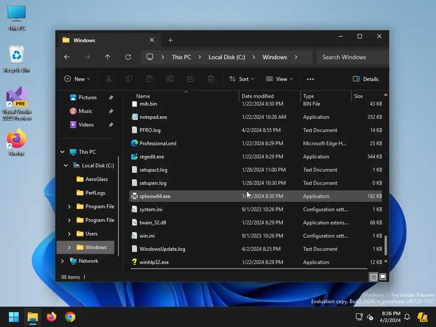The width and height of the screenshot is (436, 327).
Task: Click the file list vertical scrollbar thumb
Action: (386, 245)
